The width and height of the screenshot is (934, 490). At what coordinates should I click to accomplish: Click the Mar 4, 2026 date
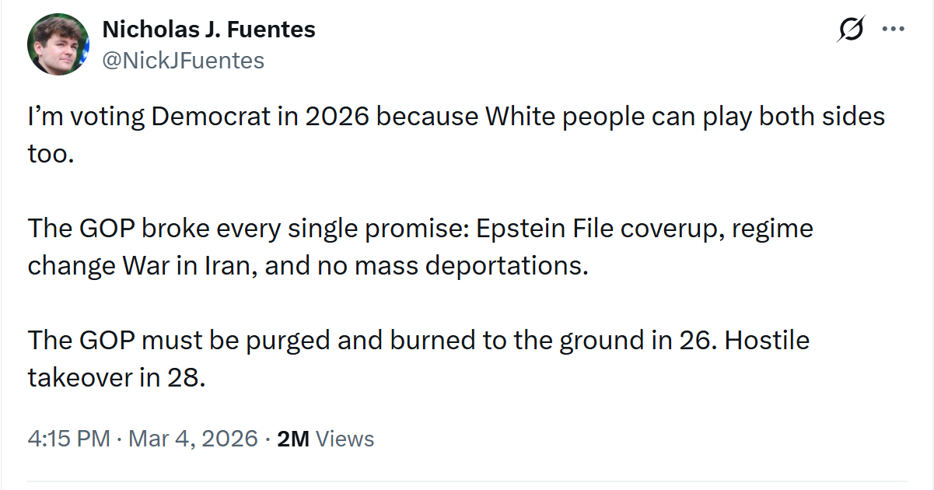[x=193, y=439]
